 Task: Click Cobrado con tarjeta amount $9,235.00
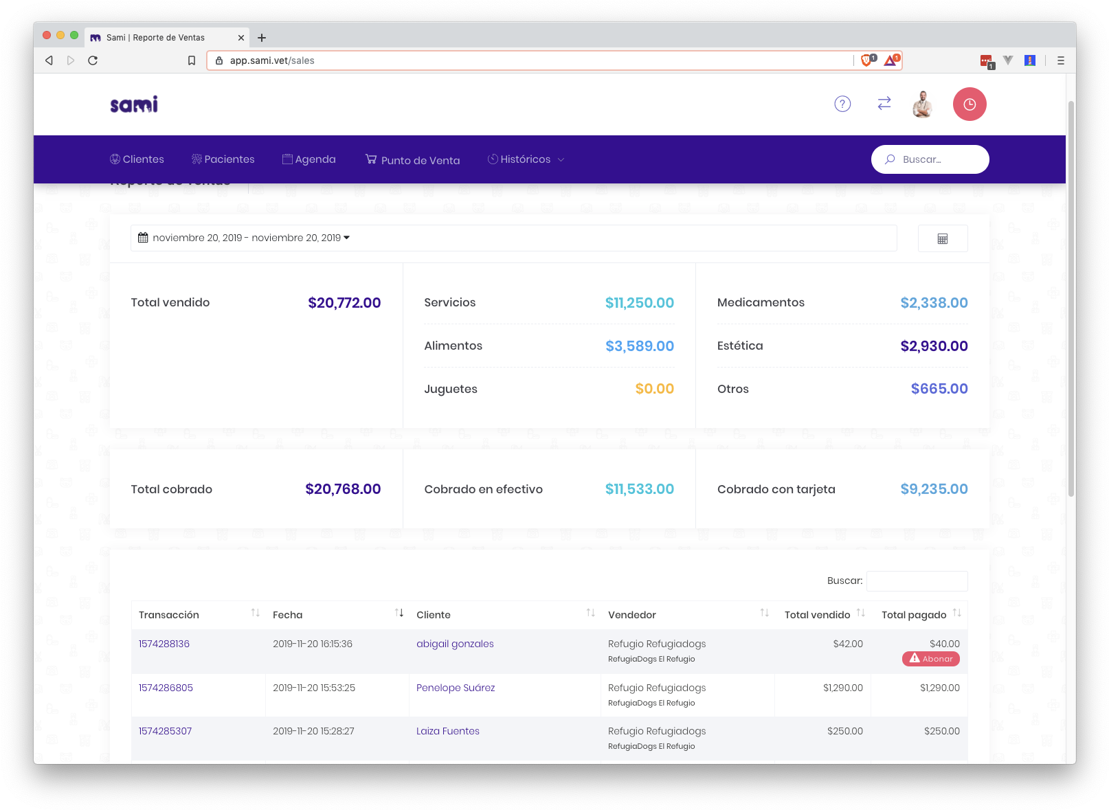point(934,489)
